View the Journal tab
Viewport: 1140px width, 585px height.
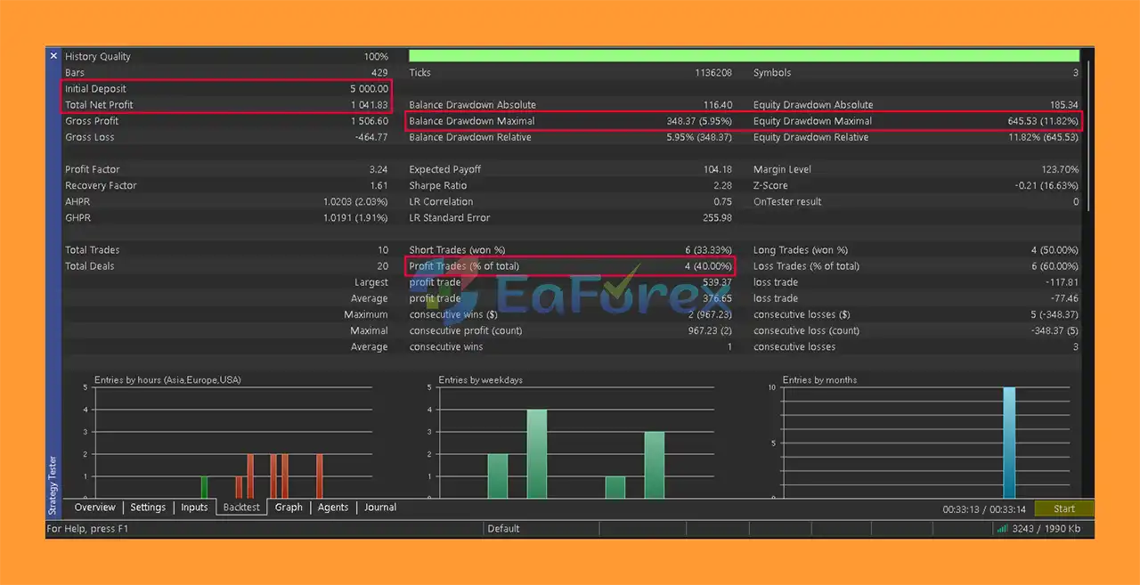click(x=379, y=508)
